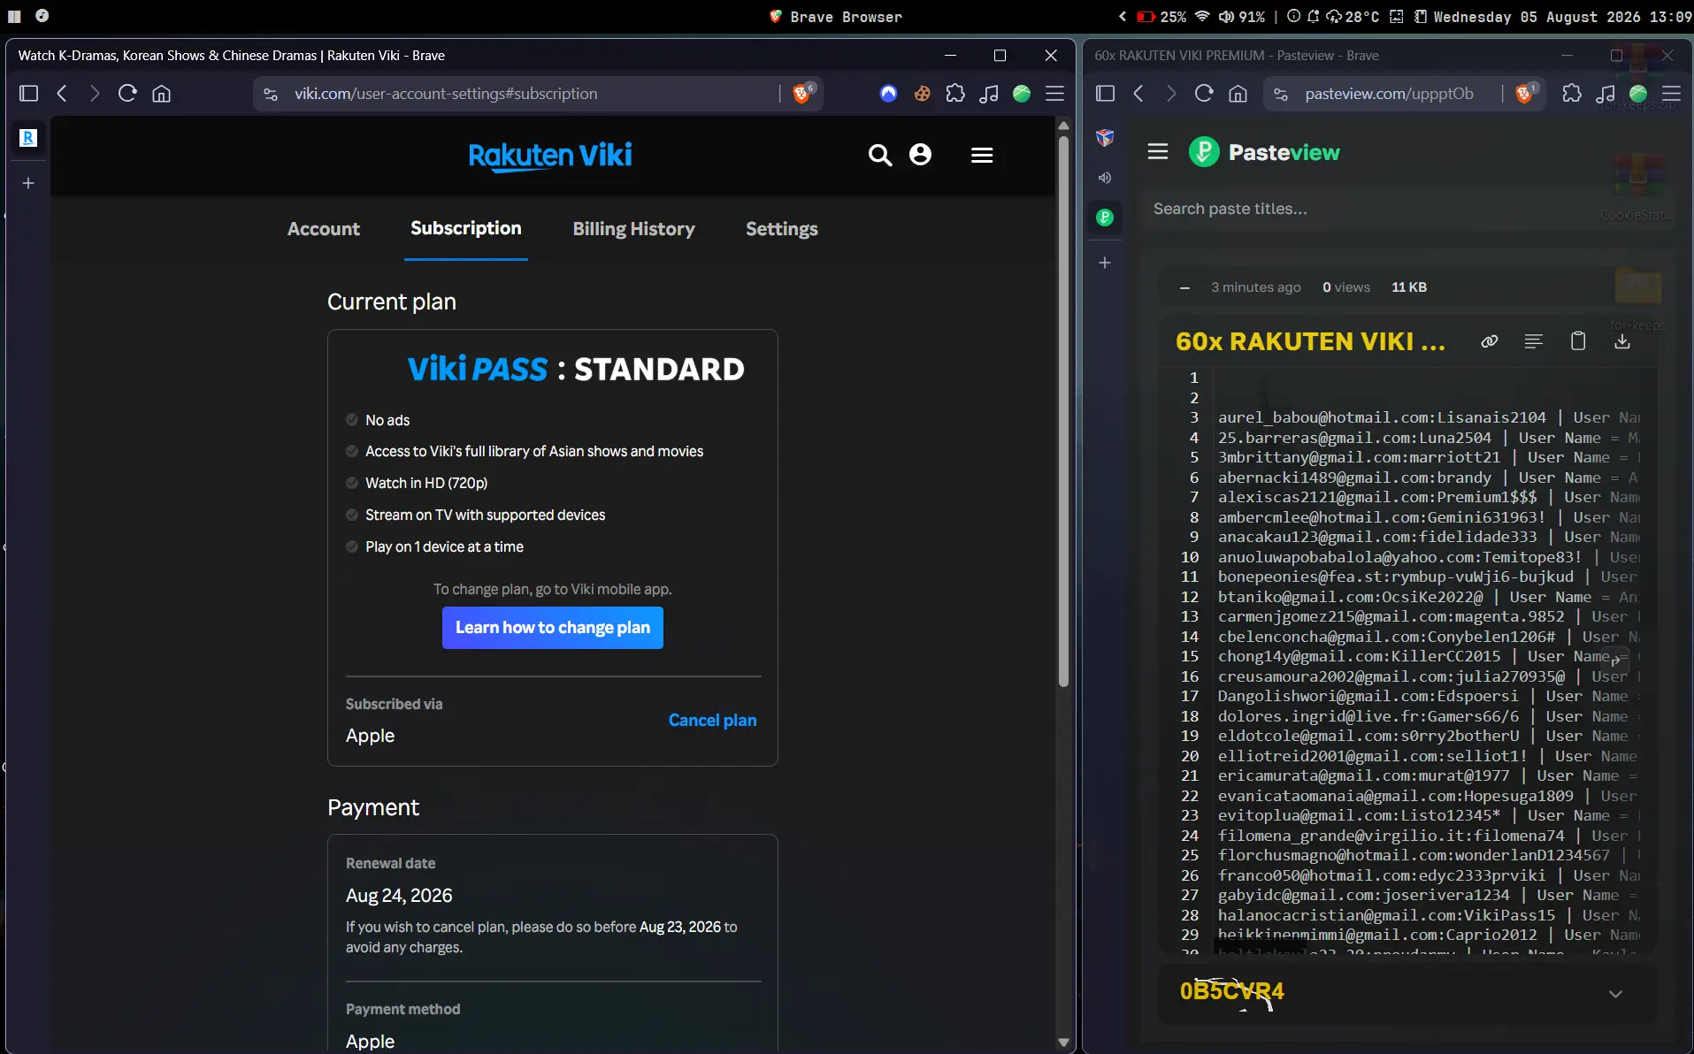
Task: Click the '11 KB' paste size
Action: point(1408,287)
